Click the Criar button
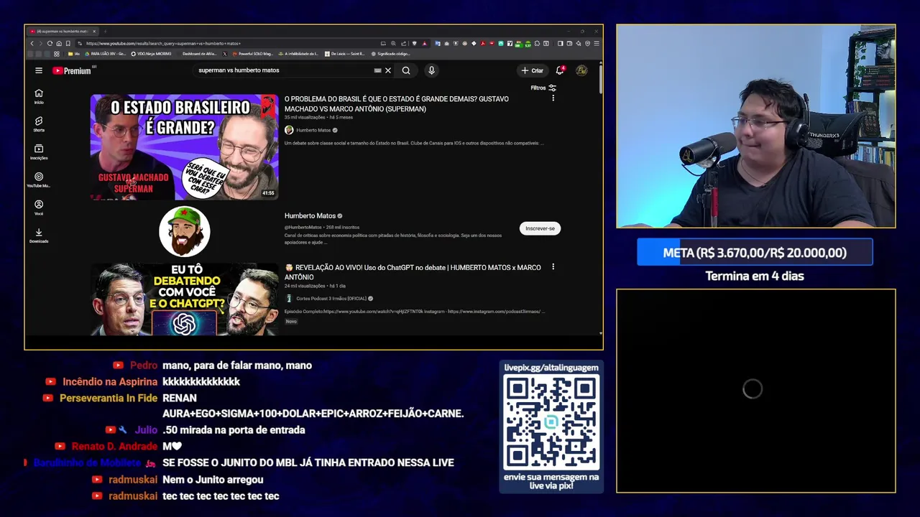The image size is (920, 517). click(x=533, y=70)
